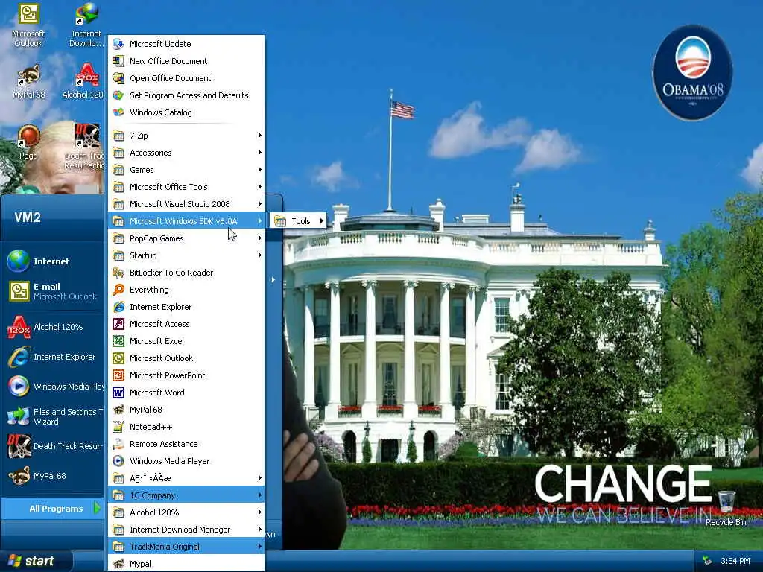Open the Internet Download Manager program folder
The image size is (763, 572).
coord(186,530)
